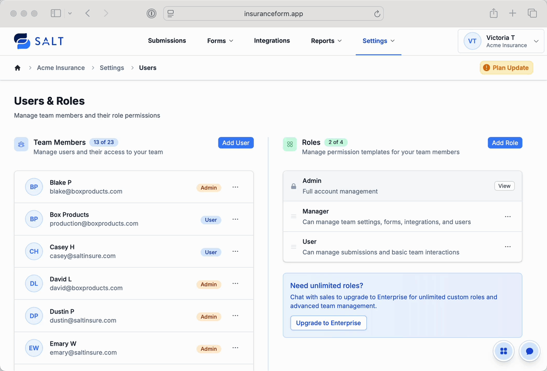The width and height of the screenshot is (547, 371).
Task: Click the home icon in breadcrumb
Action: (x=18, y=68)
